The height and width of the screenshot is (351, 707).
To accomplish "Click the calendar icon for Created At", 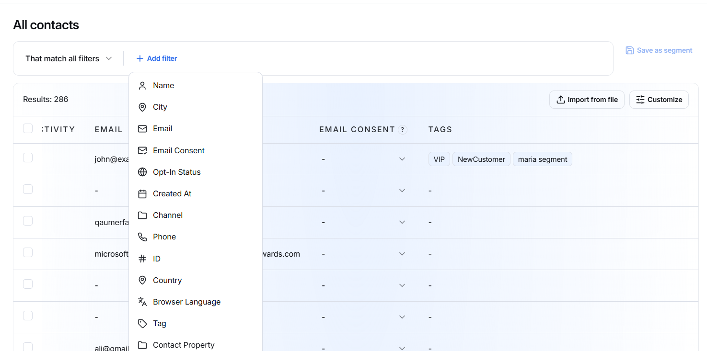I will pos(142,194).
